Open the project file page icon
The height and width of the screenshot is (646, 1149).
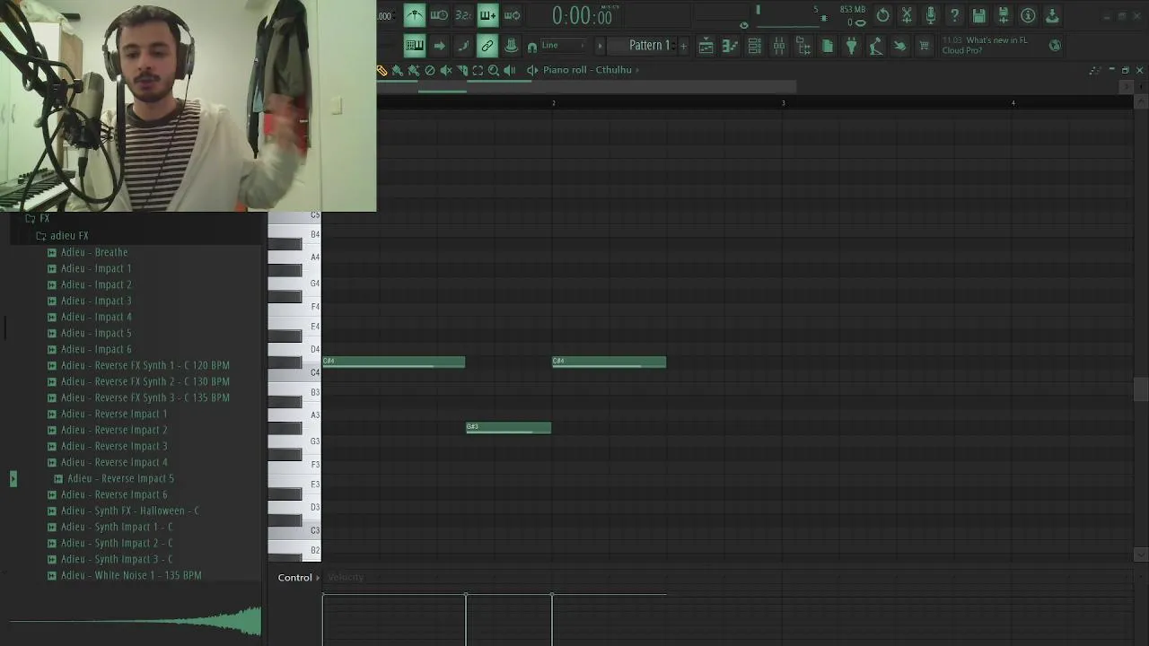pos(827,46)
